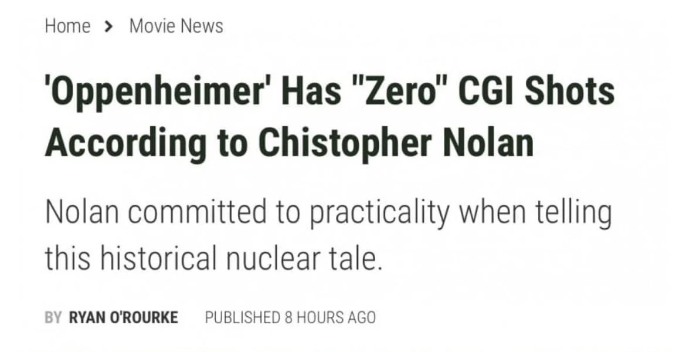
Task: Select "CGI Shots" in the article headline
Action: tap(536, 93)
